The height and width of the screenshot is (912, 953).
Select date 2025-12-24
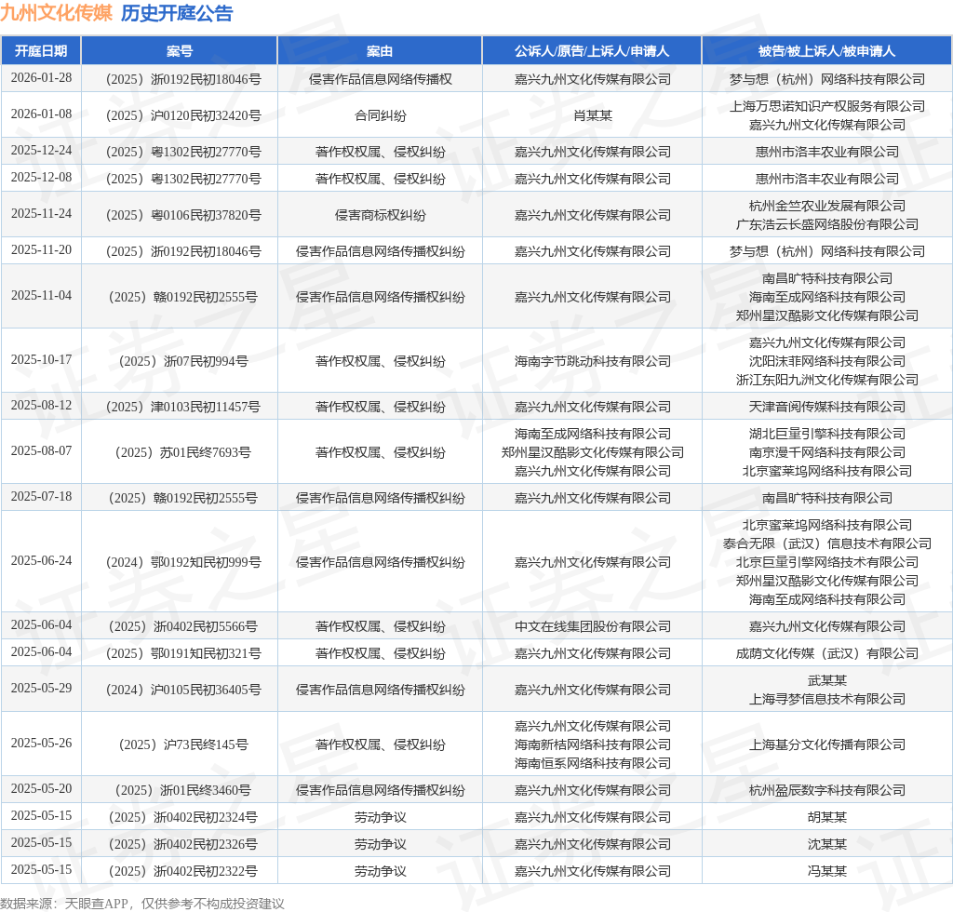point(41,150)
